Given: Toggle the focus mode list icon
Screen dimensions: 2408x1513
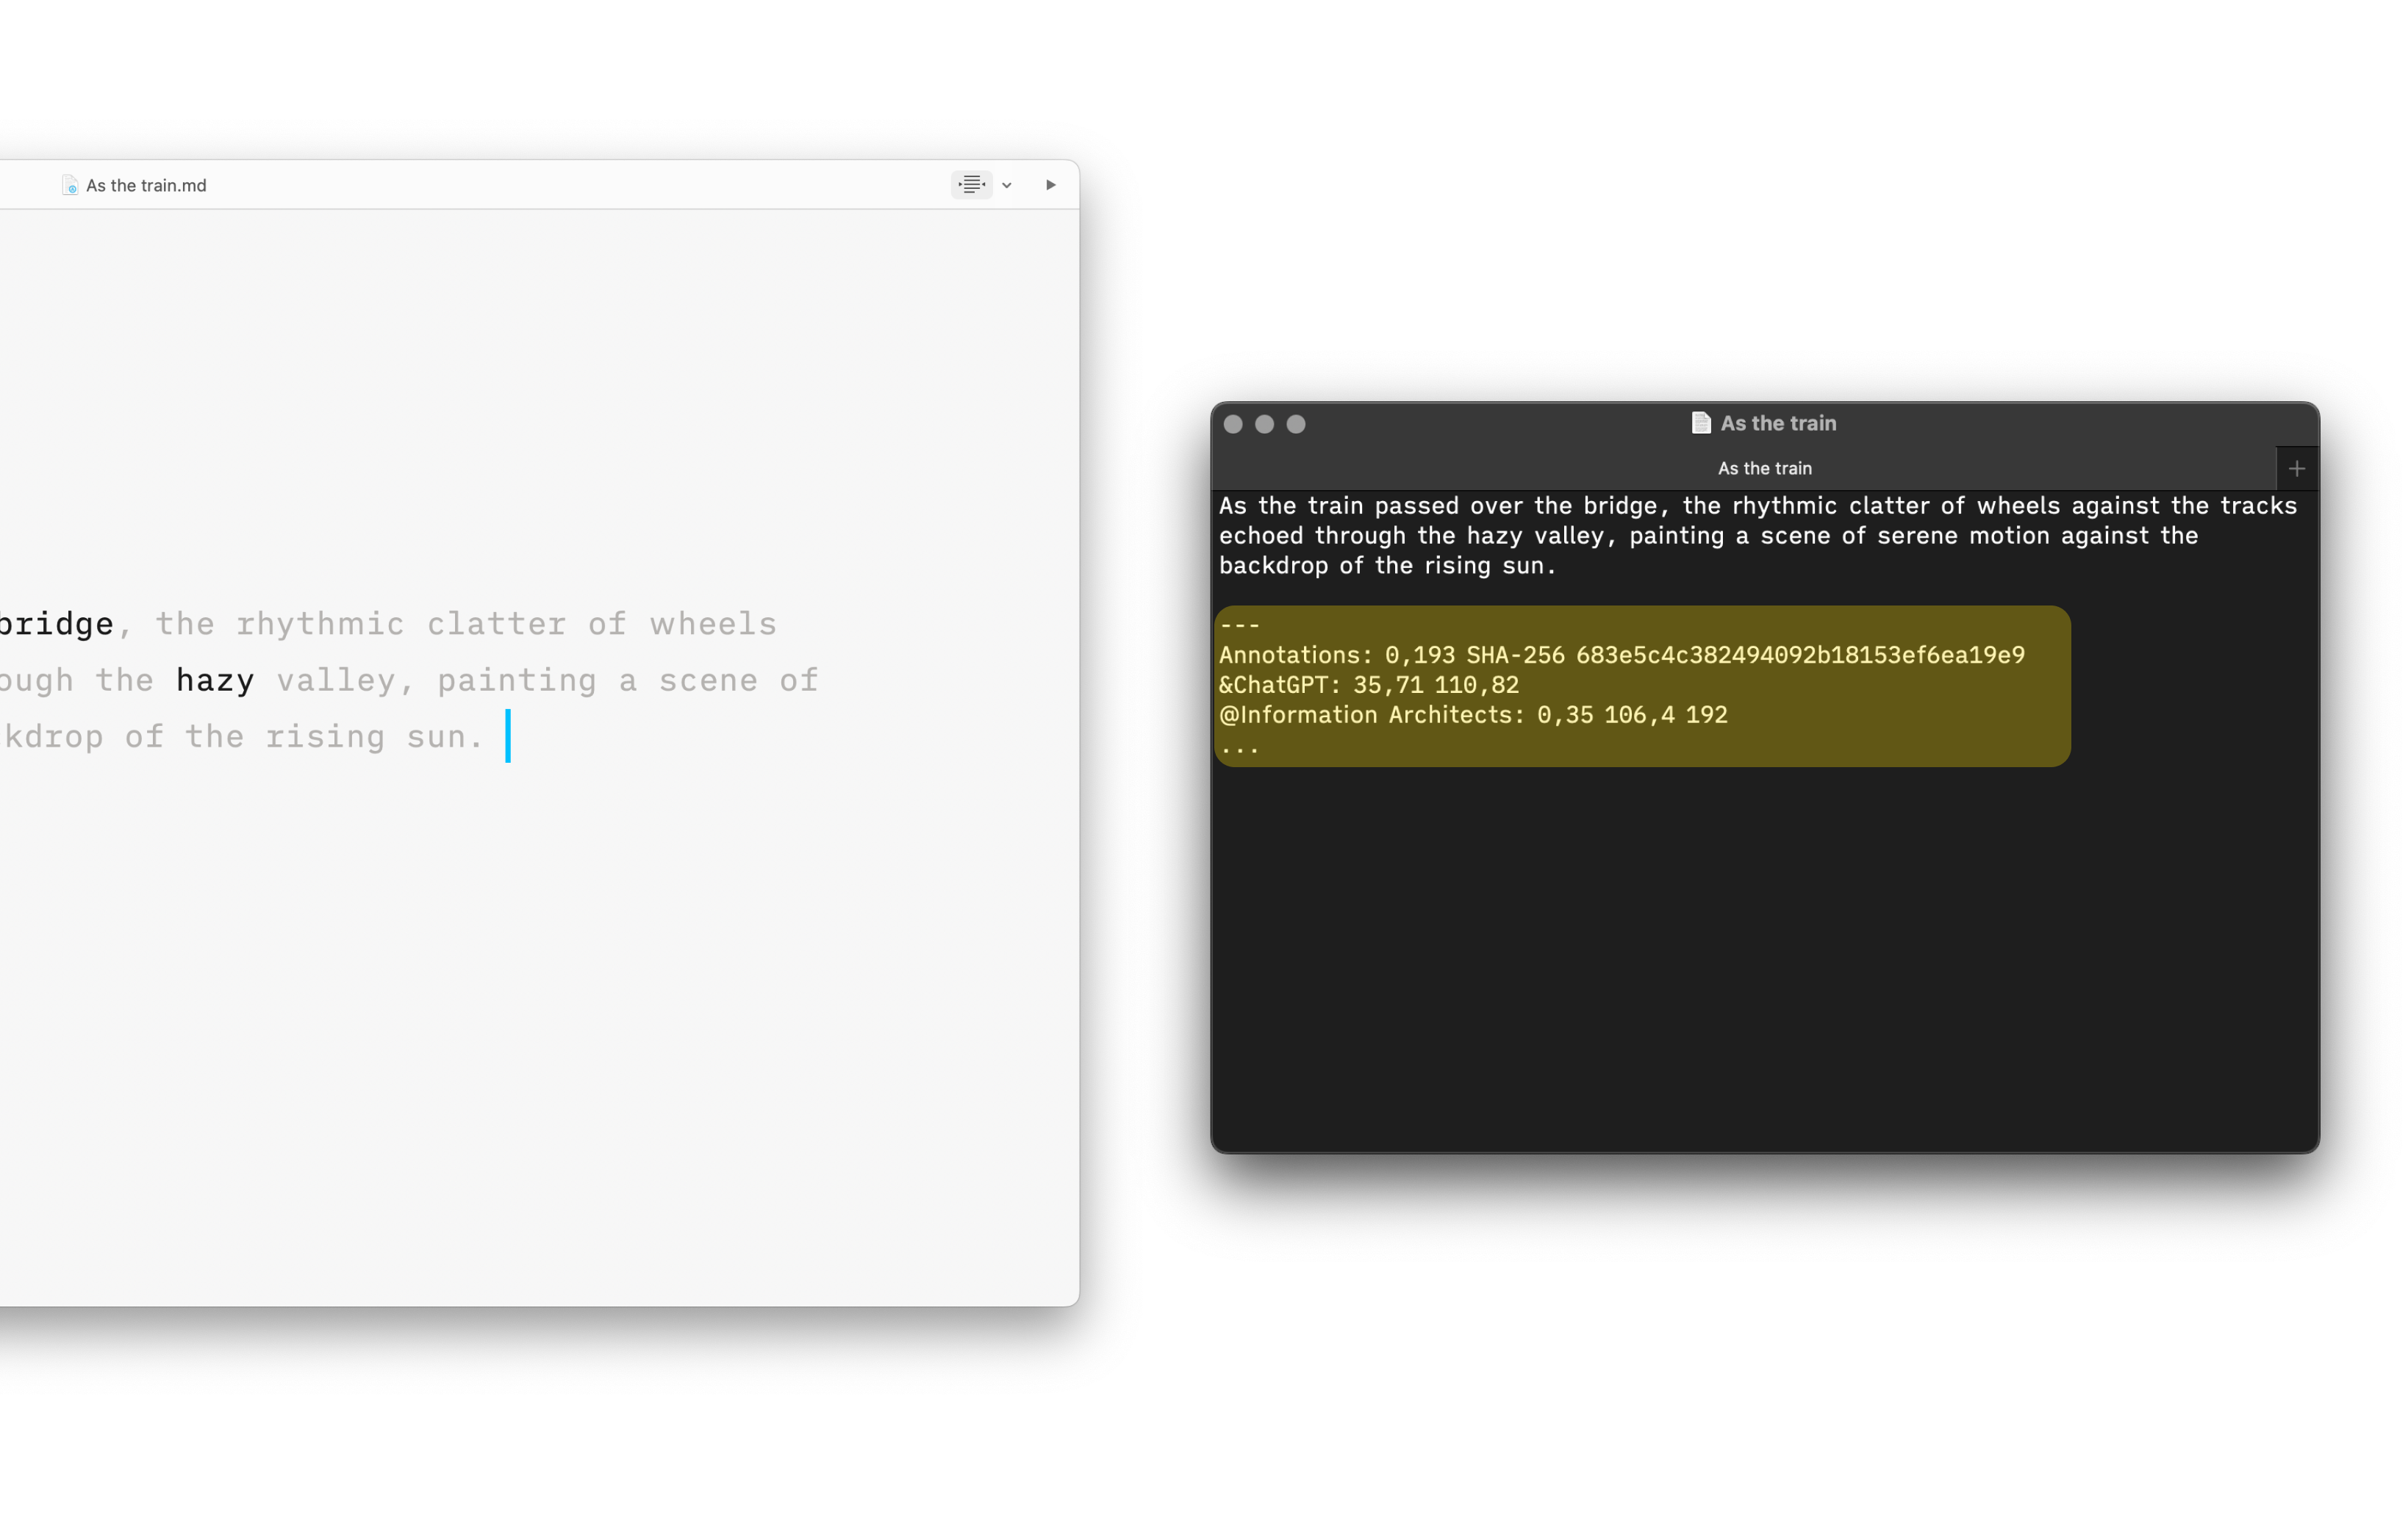Looking at the screenshot, I should [971, 184].
